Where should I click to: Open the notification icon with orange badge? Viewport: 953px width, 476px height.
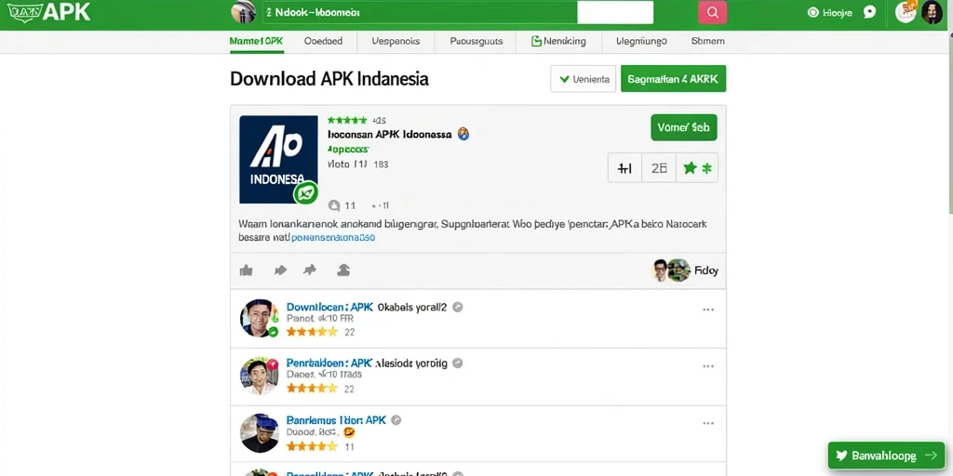[906, 11]
